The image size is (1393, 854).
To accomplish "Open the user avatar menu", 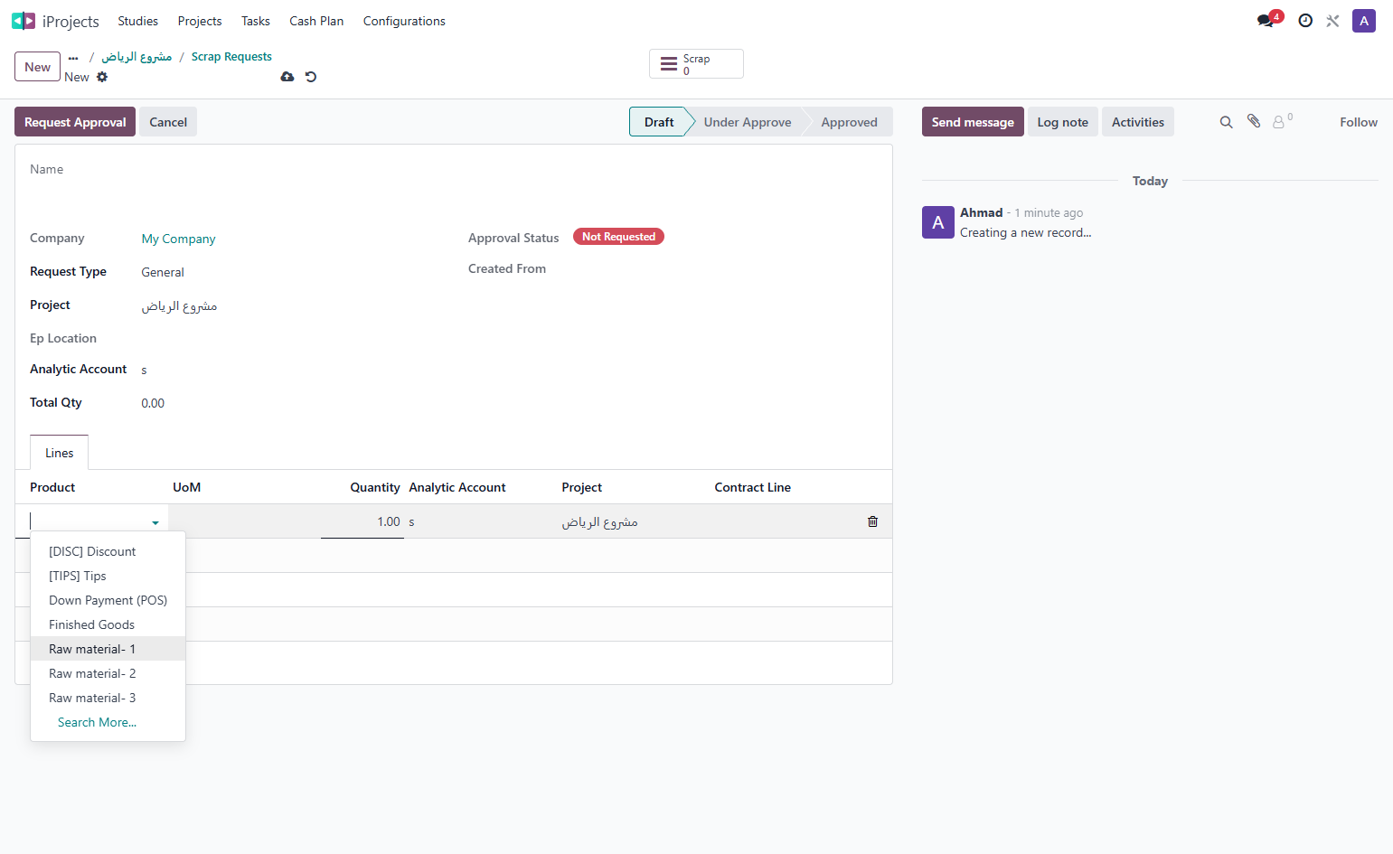I will click(x=1363, y=21).
